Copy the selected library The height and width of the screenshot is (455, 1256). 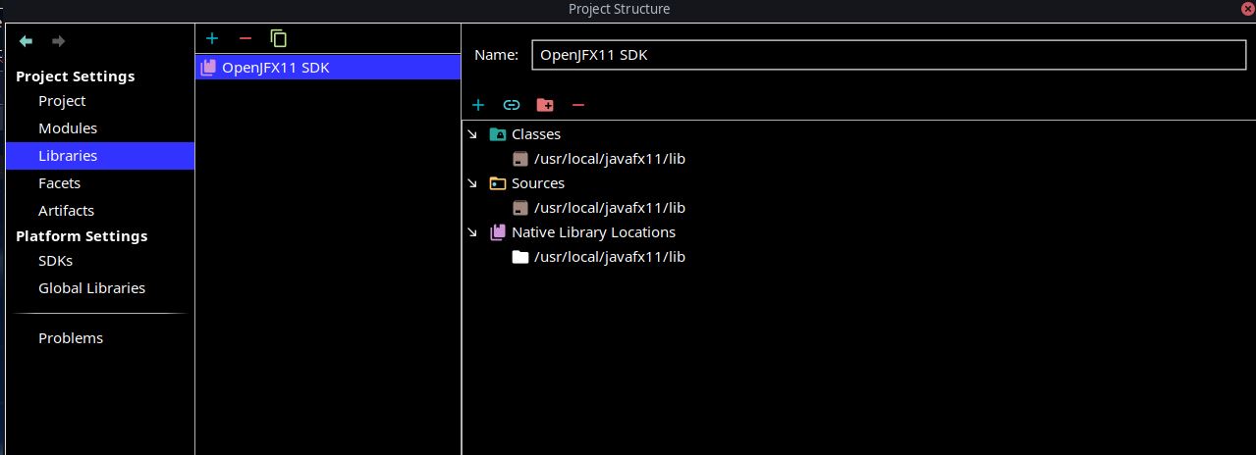[x=279, y=38]
